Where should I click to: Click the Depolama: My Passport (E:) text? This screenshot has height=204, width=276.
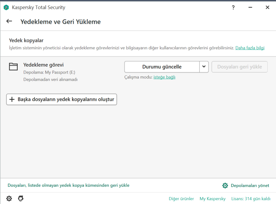pos(49,72)
